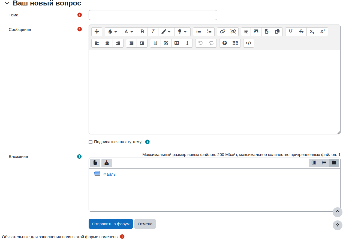Decrease indent (outdent)
The height and width of the screenshot is (239, 346).
pos(131,43)
